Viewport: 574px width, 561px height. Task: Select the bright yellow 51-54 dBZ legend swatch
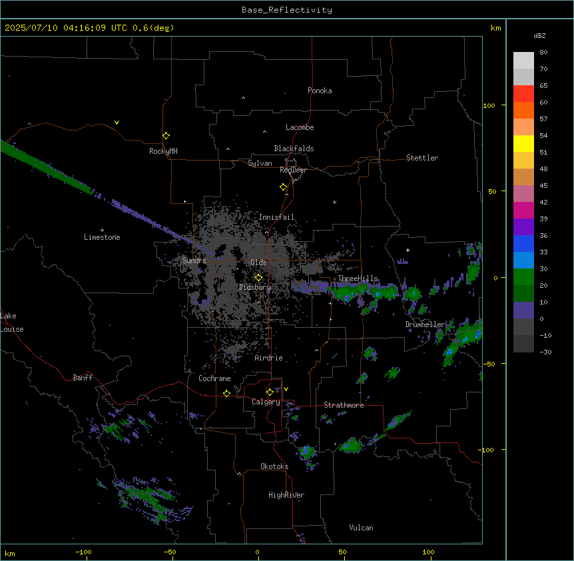coord(523,143)
